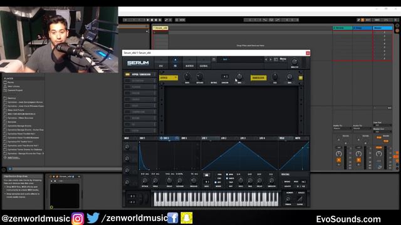Click the envelope Attack knob
The width and height of the screenshot is (401, 225).
[x=145, y=181]
